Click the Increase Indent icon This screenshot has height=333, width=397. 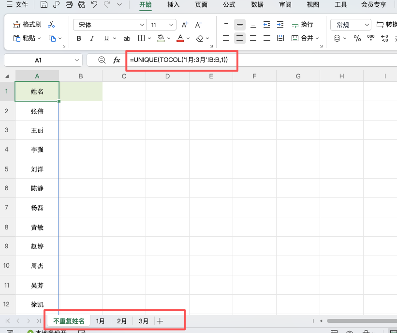tap(280, 25)
